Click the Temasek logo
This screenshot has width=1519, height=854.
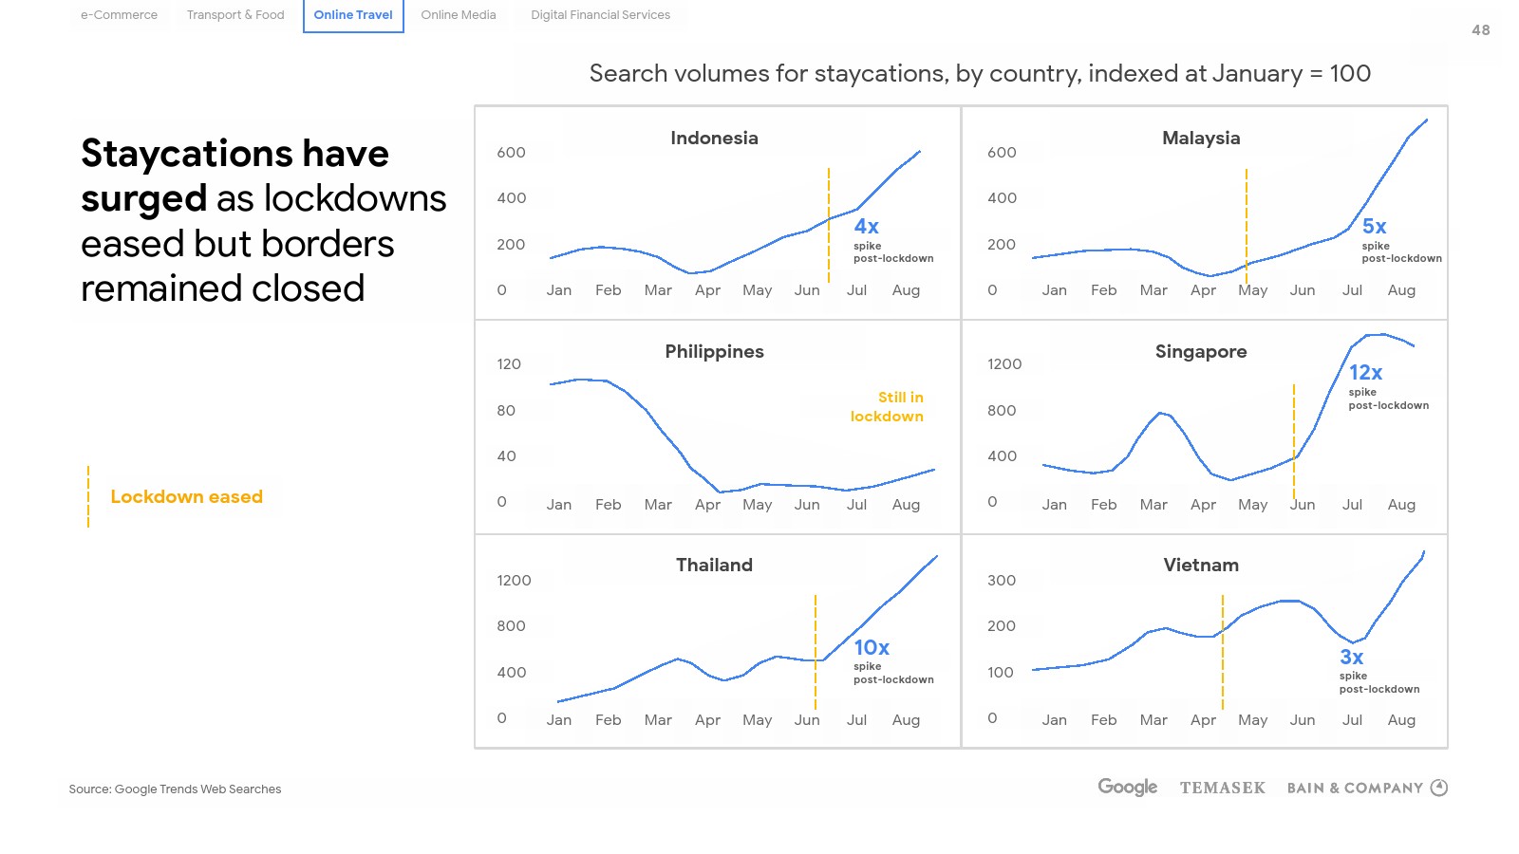point(1222,788)
